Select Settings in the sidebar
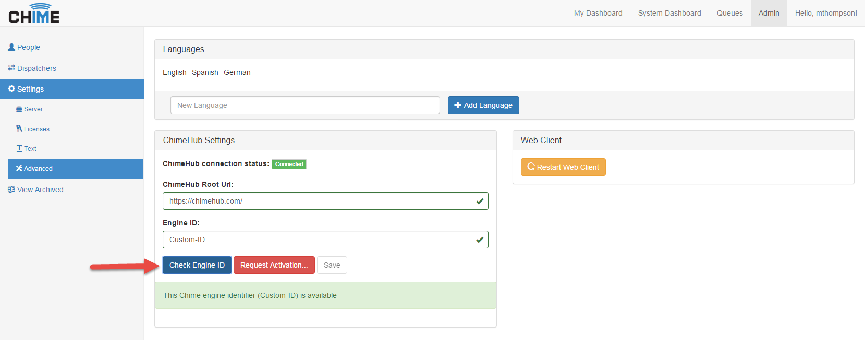Image resolution: width=865 pixels, height=340 pixels. coord(72,89)
